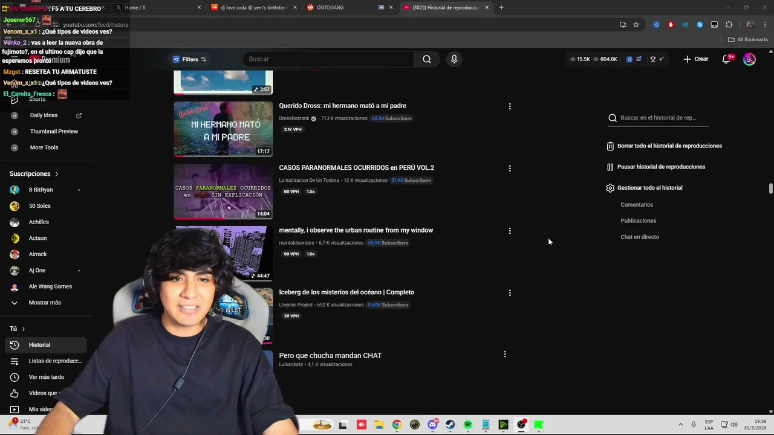Open the notifications bell showing 9+

tap(727, 59)
